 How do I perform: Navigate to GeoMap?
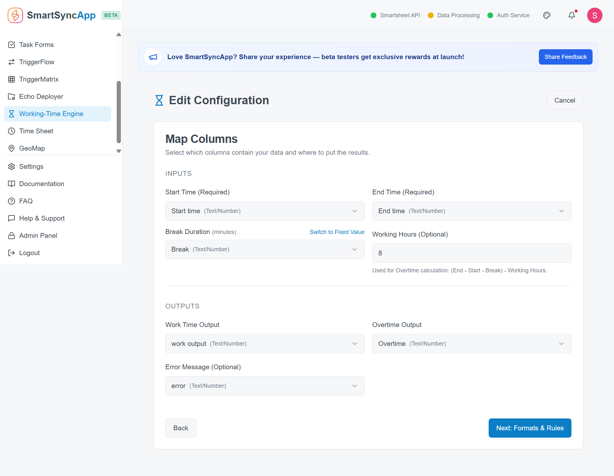pos(58,148)
